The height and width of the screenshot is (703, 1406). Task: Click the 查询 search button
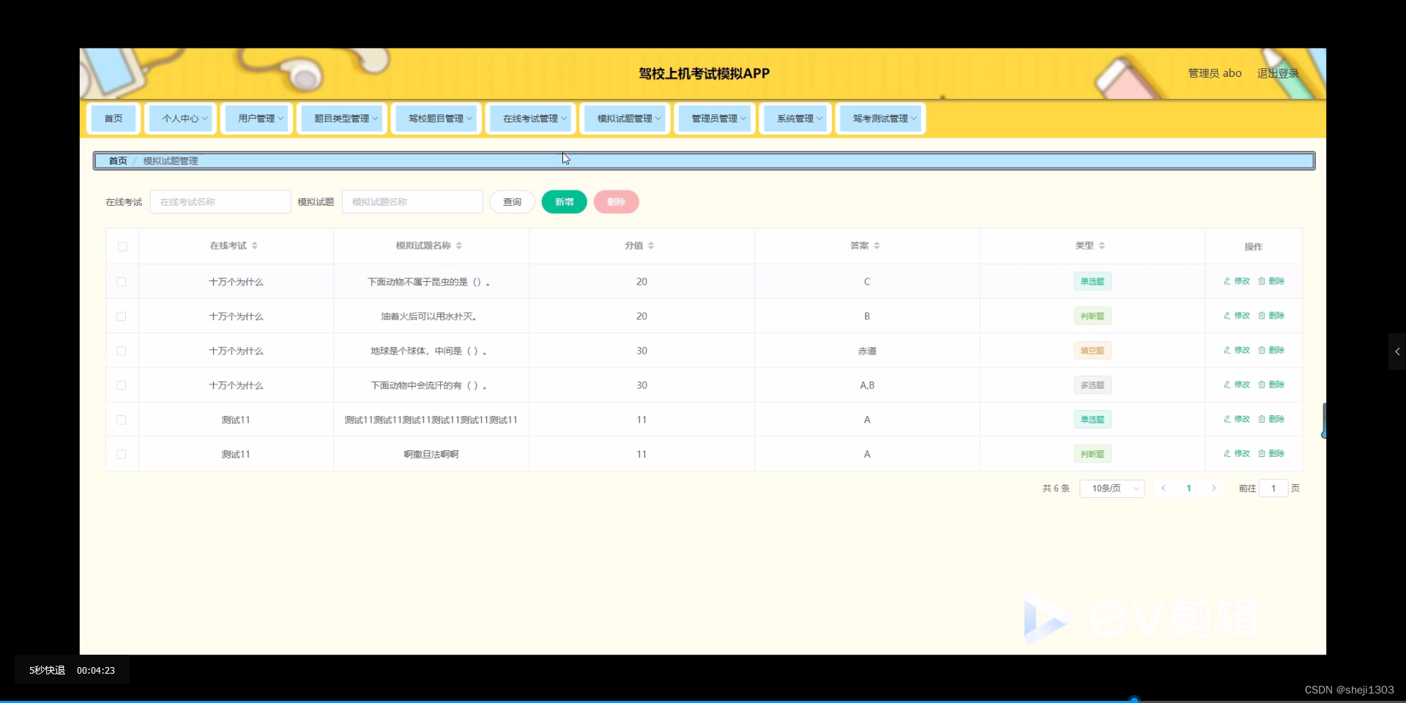pos(512,201)
